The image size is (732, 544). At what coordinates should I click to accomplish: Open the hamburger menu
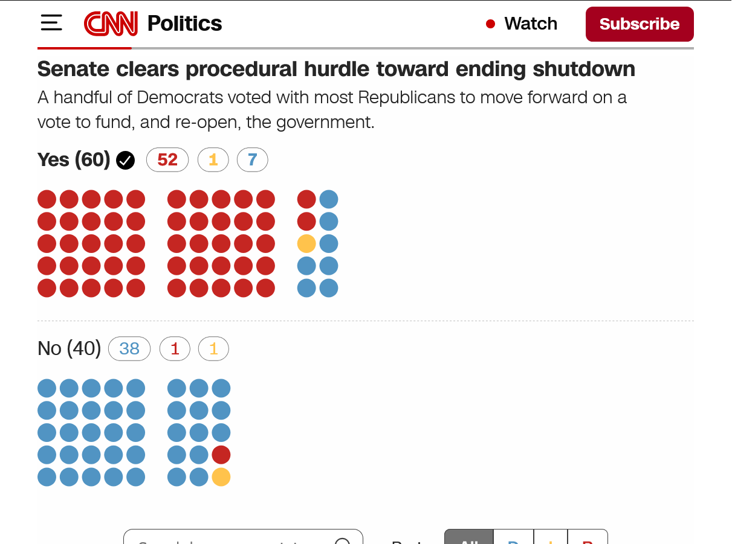(x=51, y=23)
